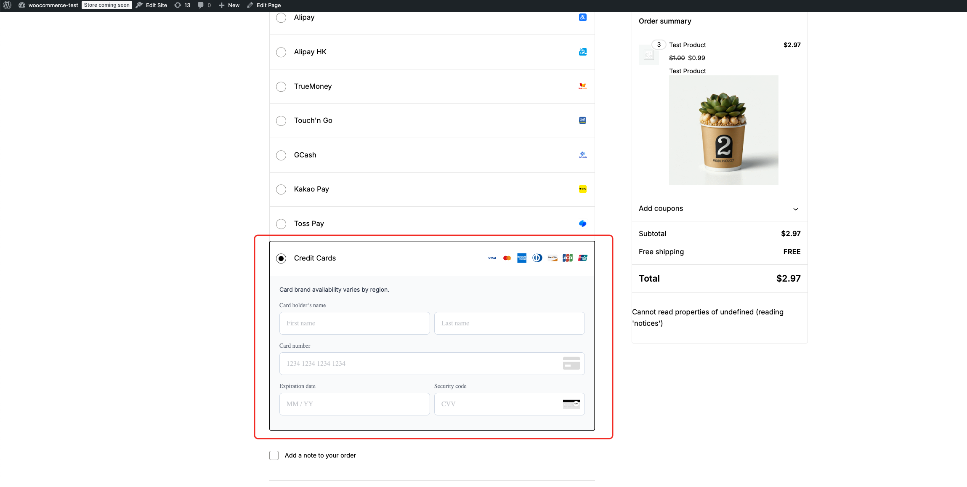Screen dimensions: 967x487
Task: Click the WordPress logo in admin bar
Action: [x=7, y=5]
